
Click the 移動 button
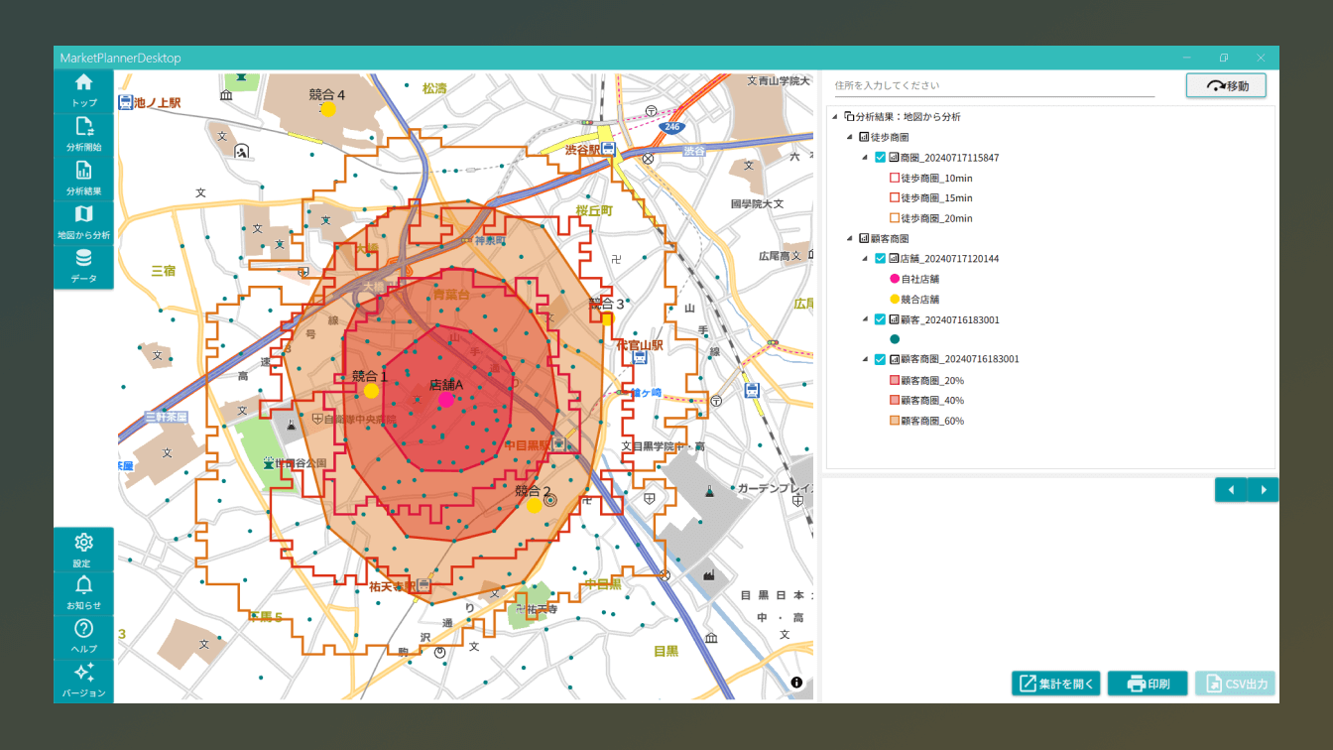[1226, 85]
